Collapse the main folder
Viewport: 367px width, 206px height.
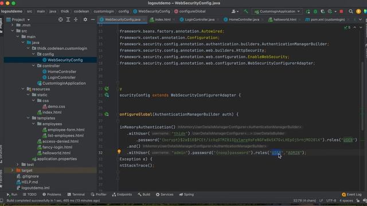(18, 37)
